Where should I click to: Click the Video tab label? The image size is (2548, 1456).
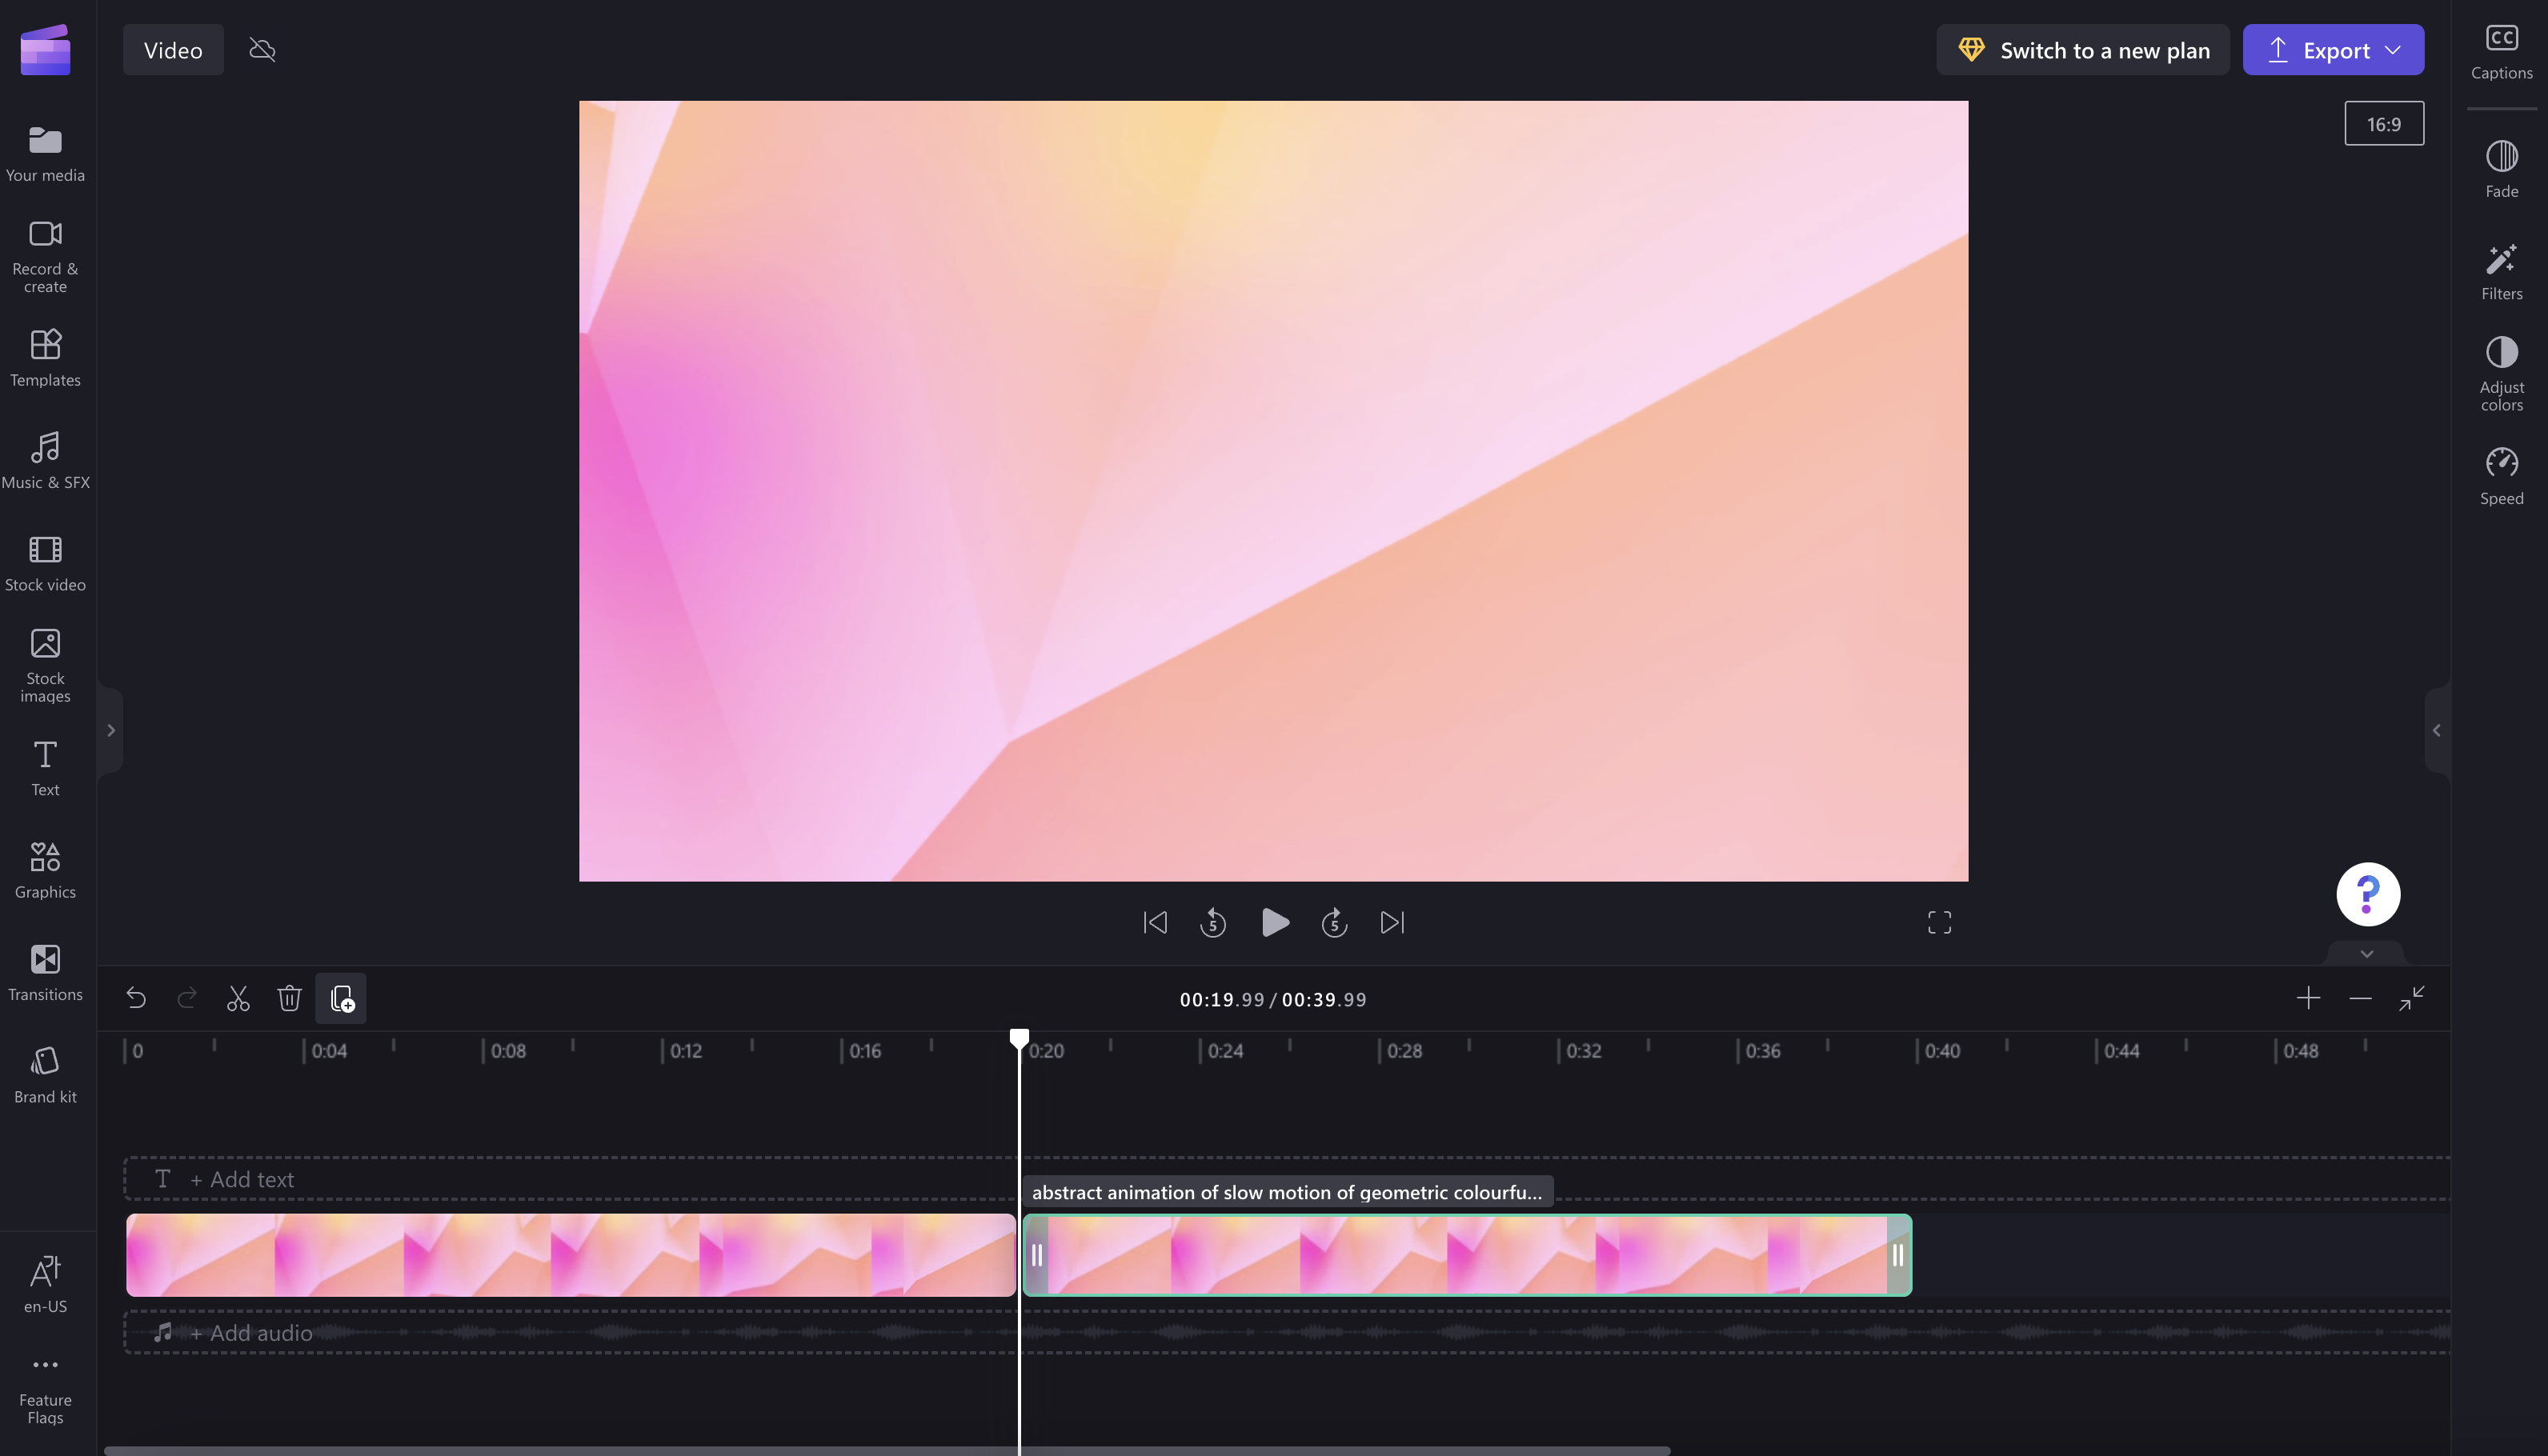[x=171, y=49]
